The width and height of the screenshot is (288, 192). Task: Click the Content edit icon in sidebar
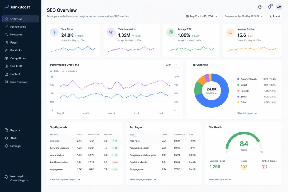pyautogui.click(x=6, y=74)
